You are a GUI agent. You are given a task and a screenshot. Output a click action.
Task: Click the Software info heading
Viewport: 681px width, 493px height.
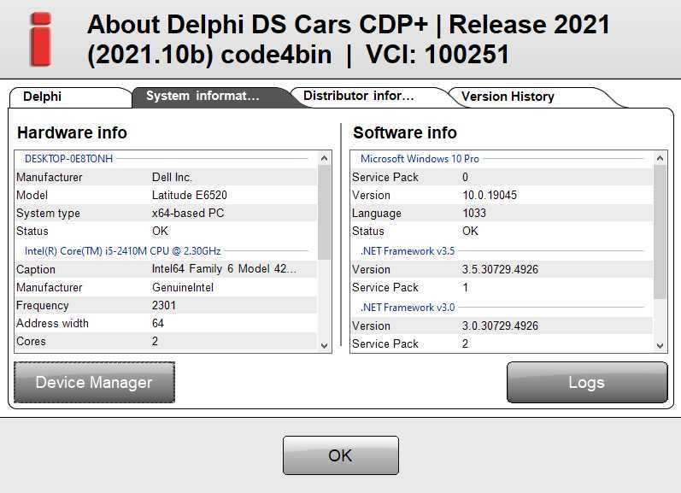tap(405, 132)
